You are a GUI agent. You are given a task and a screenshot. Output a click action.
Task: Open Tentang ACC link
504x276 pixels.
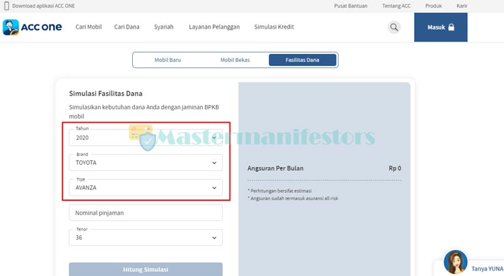(x=396, y=5)
